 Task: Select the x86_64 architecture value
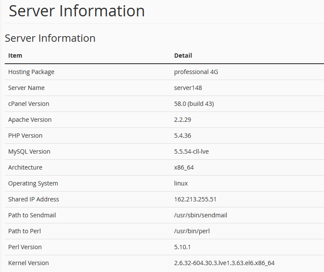[x=184, y=167]
